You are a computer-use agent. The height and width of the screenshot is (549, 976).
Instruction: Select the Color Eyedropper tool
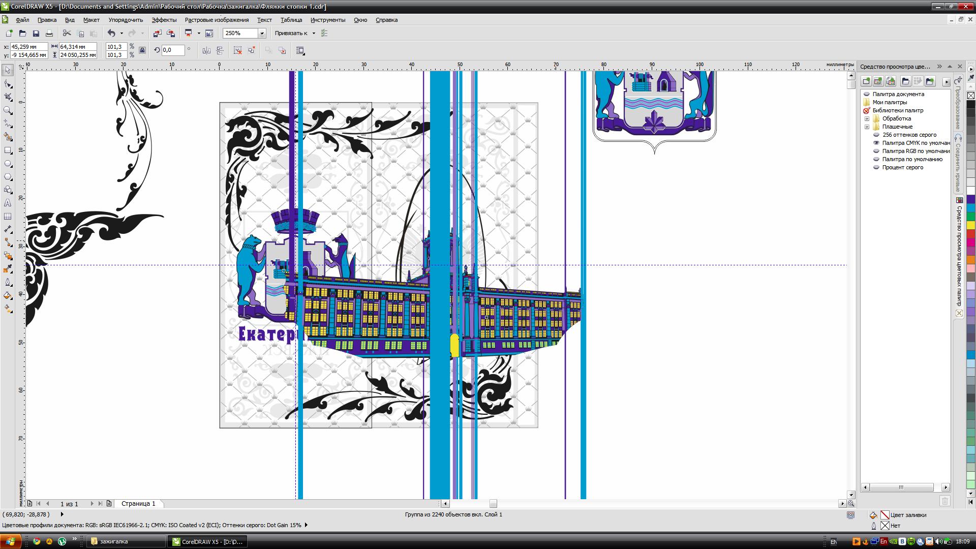8,269
